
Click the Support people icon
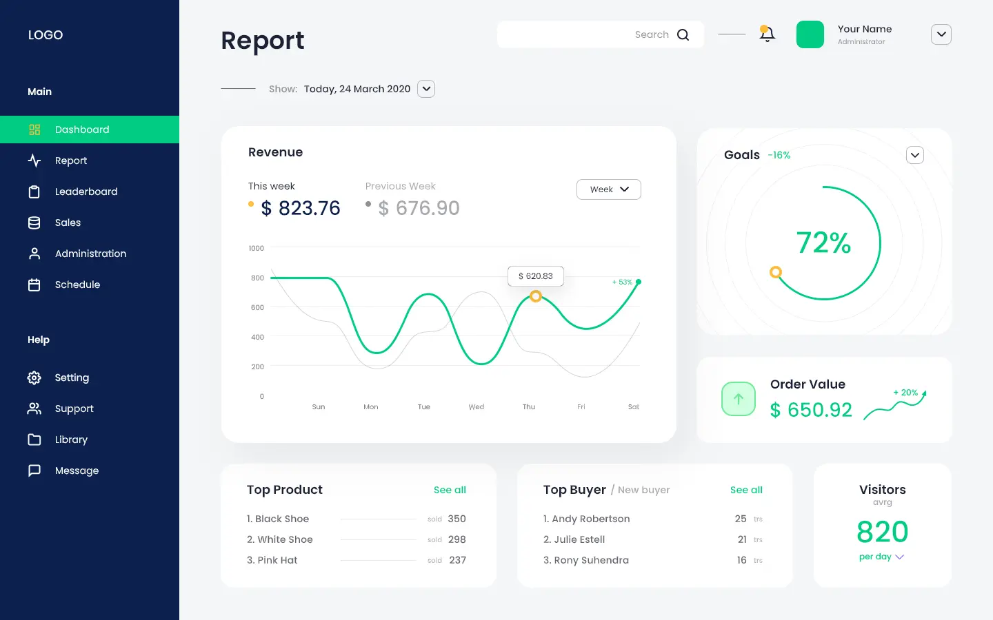pos(34,409)
